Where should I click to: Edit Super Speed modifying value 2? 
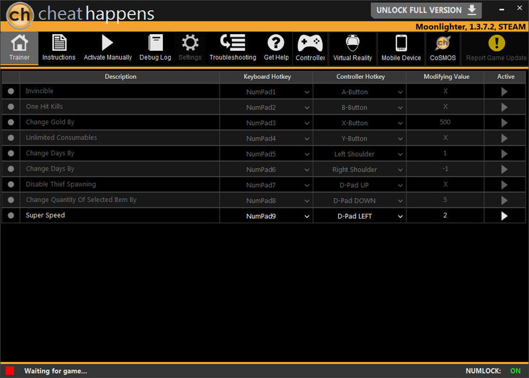[445, 215]
